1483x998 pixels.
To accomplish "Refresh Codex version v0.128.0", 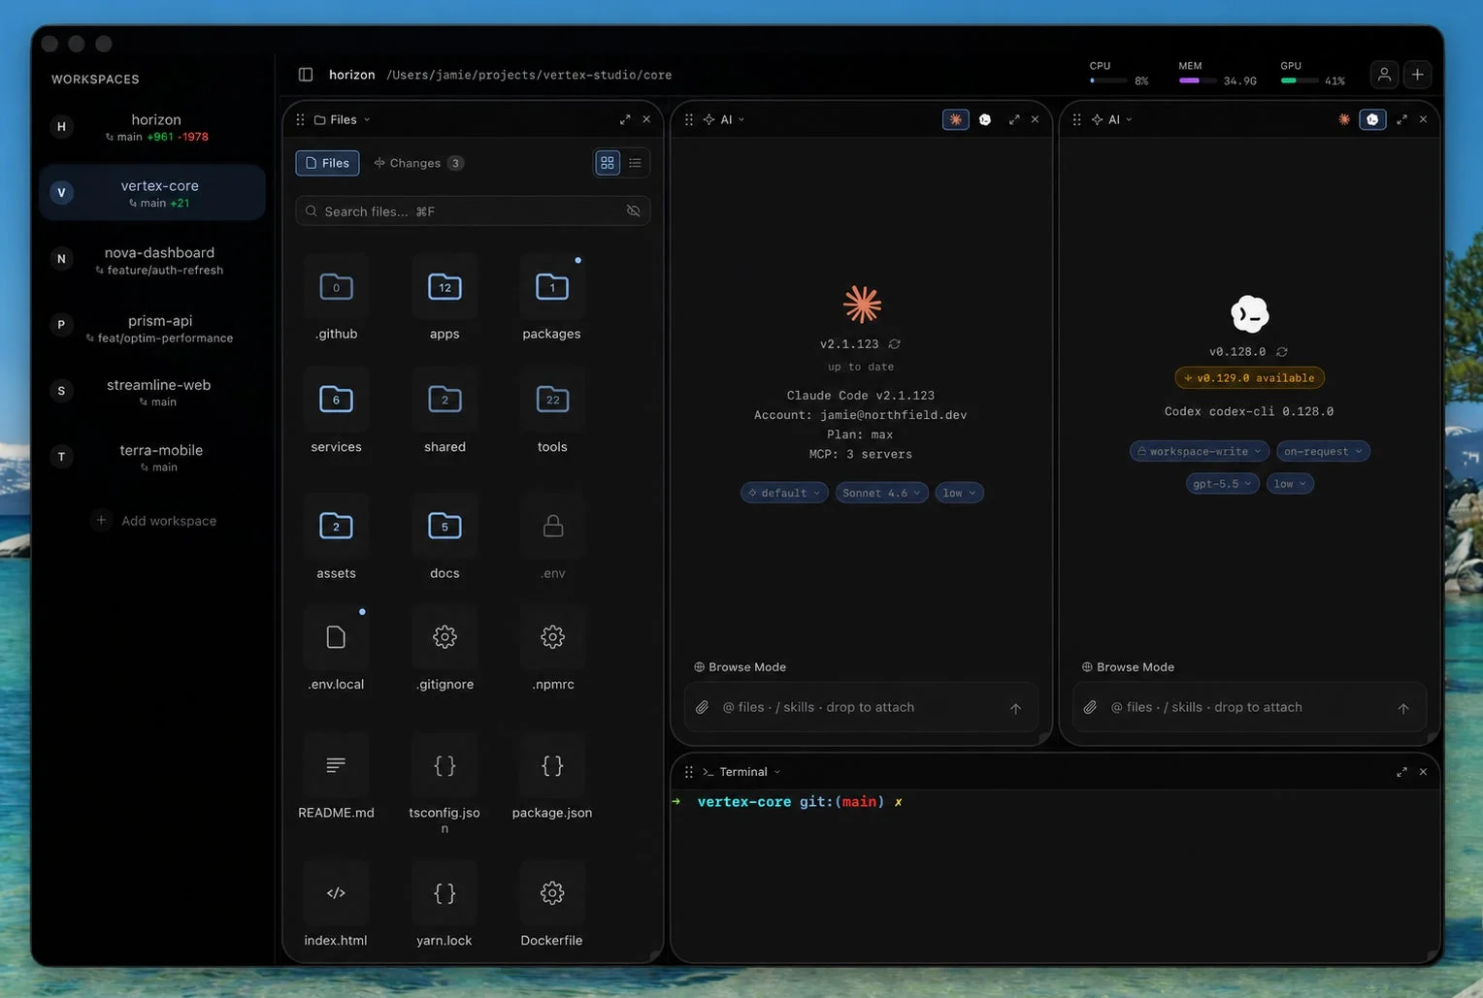I will (1282, 352).
